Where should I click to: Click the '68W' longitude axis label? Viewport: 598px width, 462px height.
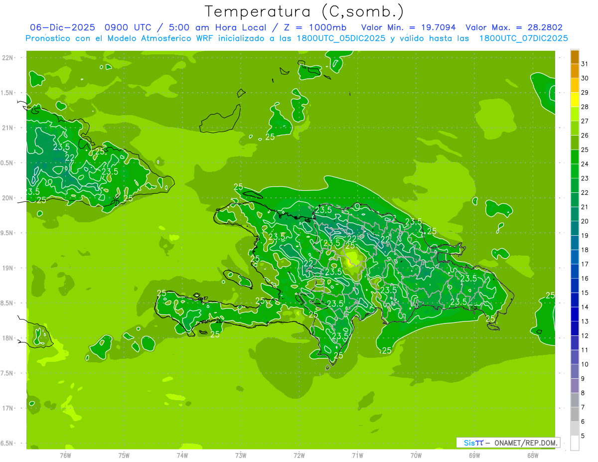coord(533,455)
